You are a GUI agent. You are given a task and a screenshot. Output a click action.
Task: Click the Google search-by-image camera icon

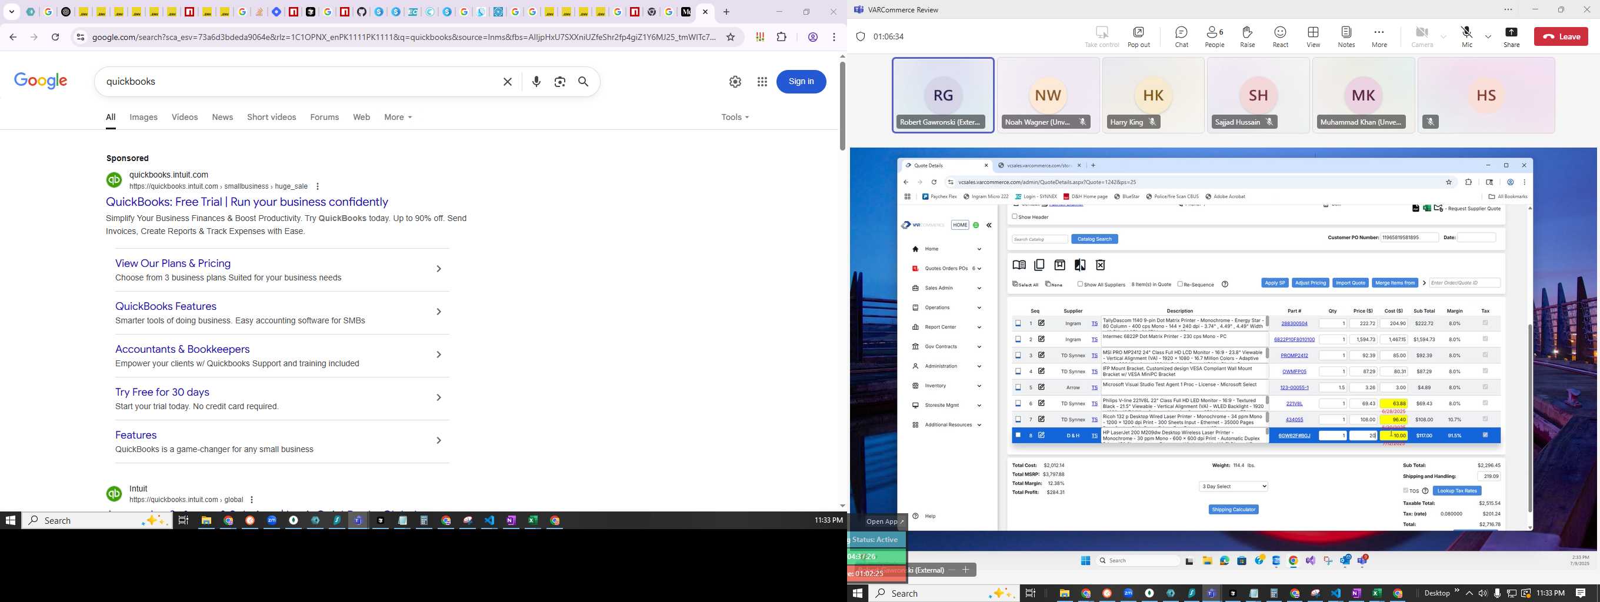tap(559, 81)
